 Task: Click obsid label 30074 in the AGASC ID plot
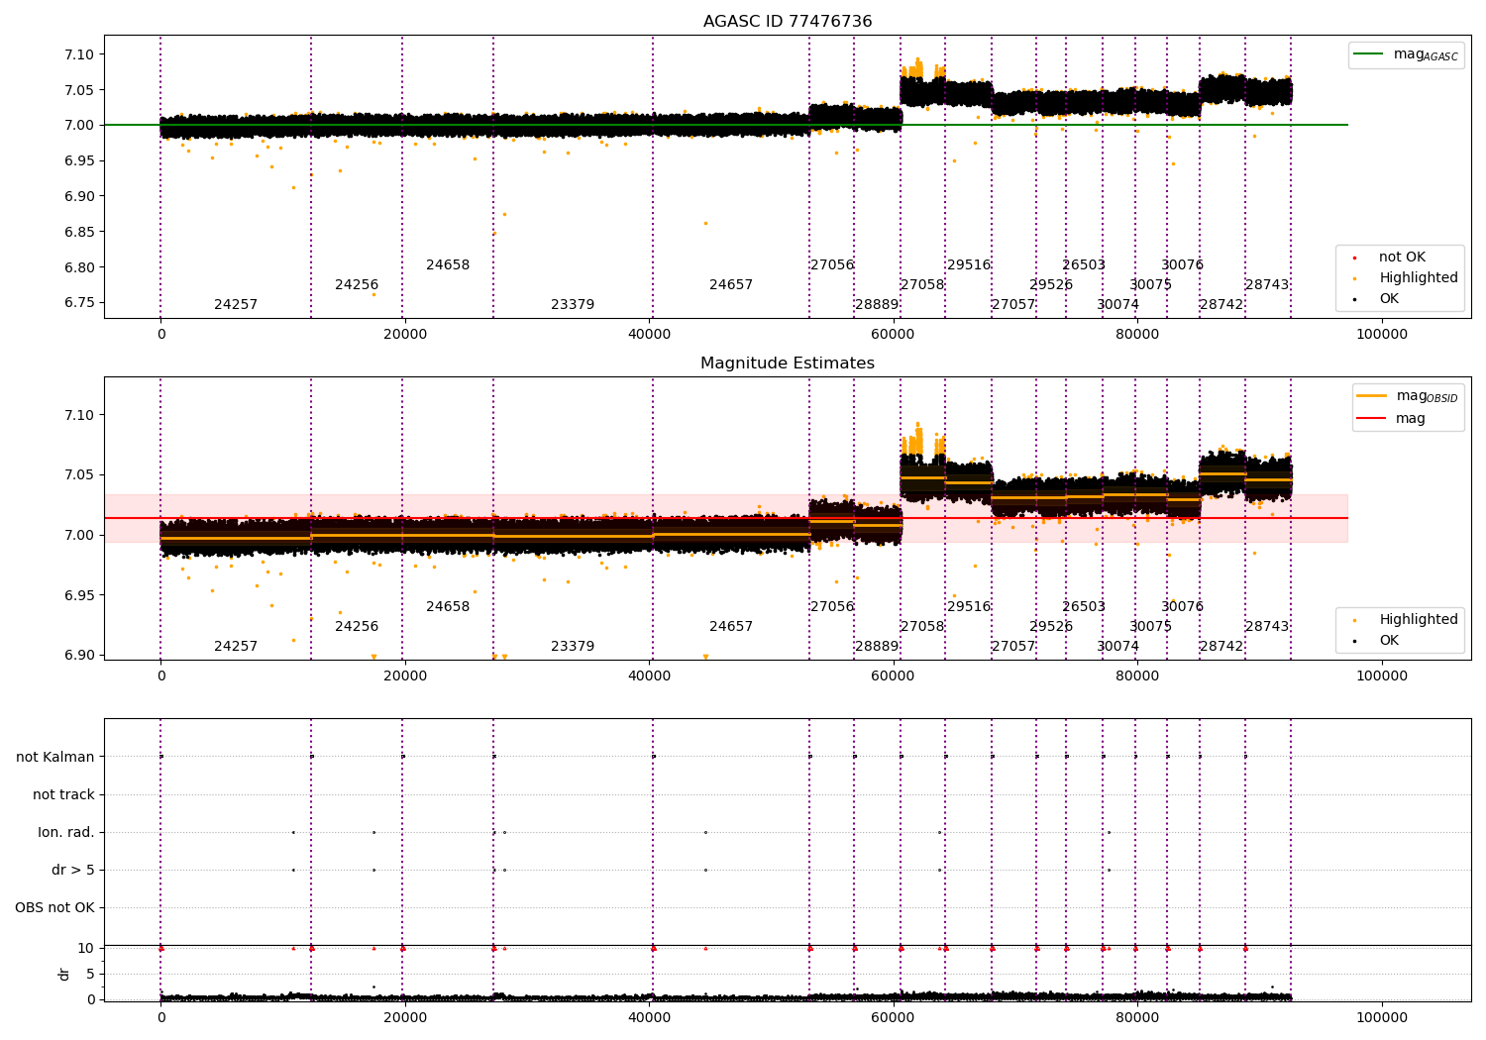[x=1118, y=305]
